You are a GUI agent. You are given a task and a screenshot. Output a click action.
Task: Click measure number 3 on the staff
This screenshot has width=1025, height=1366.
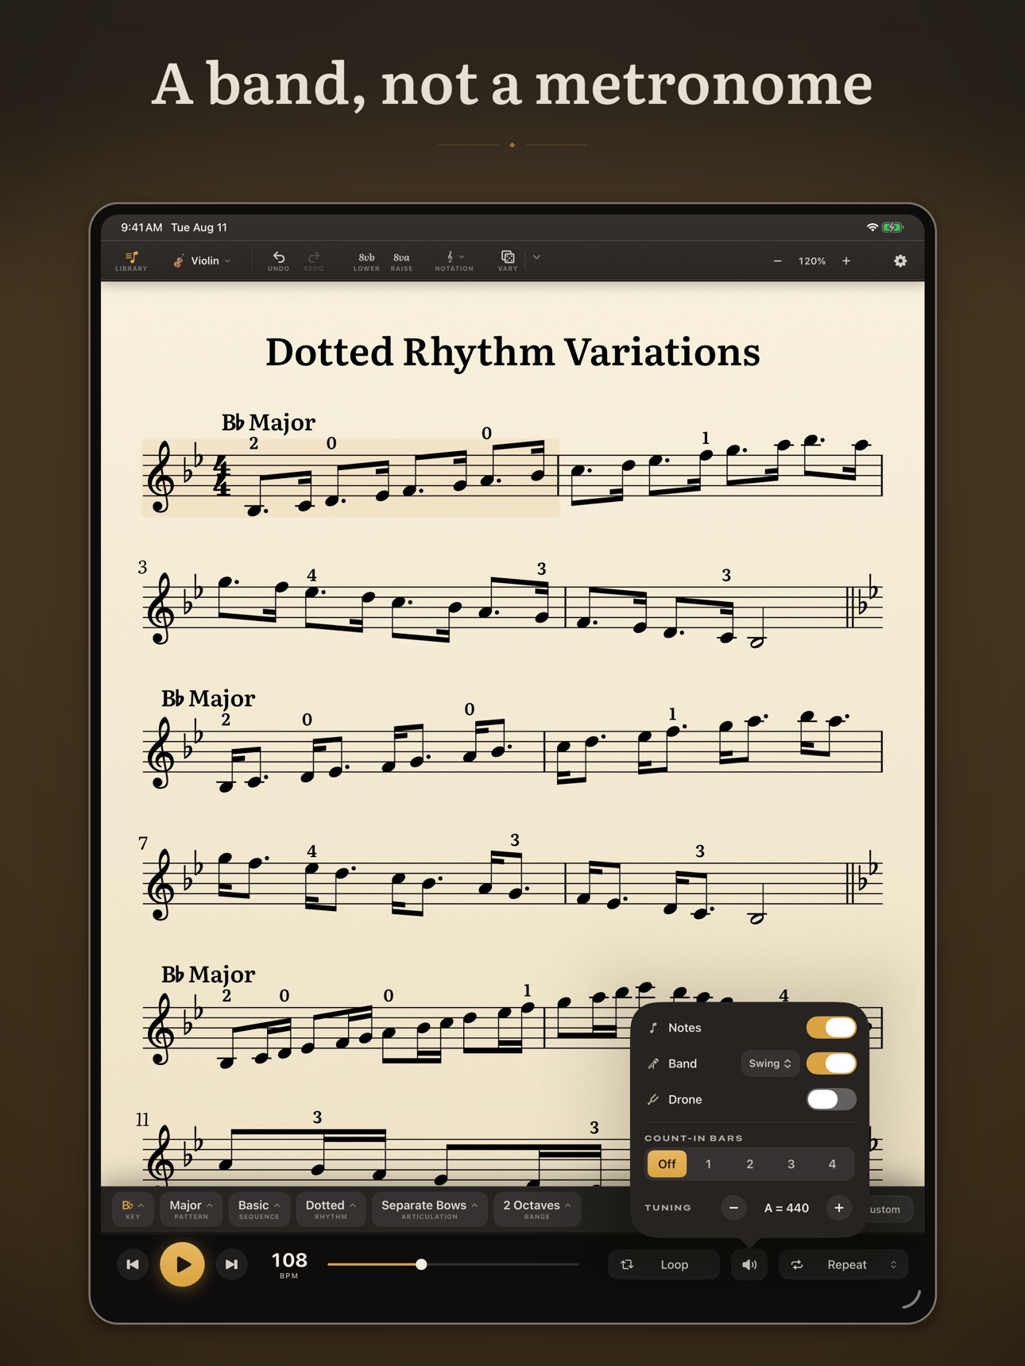142,567
